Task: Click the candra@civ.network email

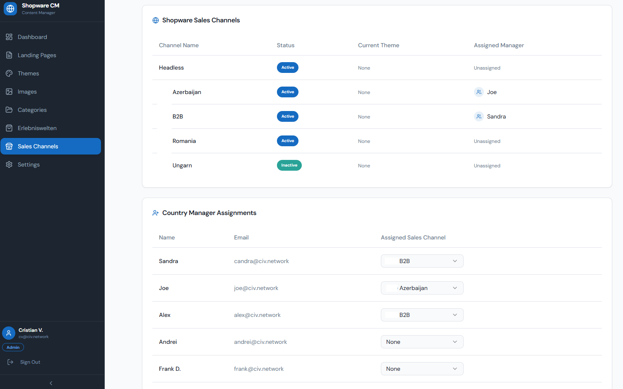Action: [262, 261]
